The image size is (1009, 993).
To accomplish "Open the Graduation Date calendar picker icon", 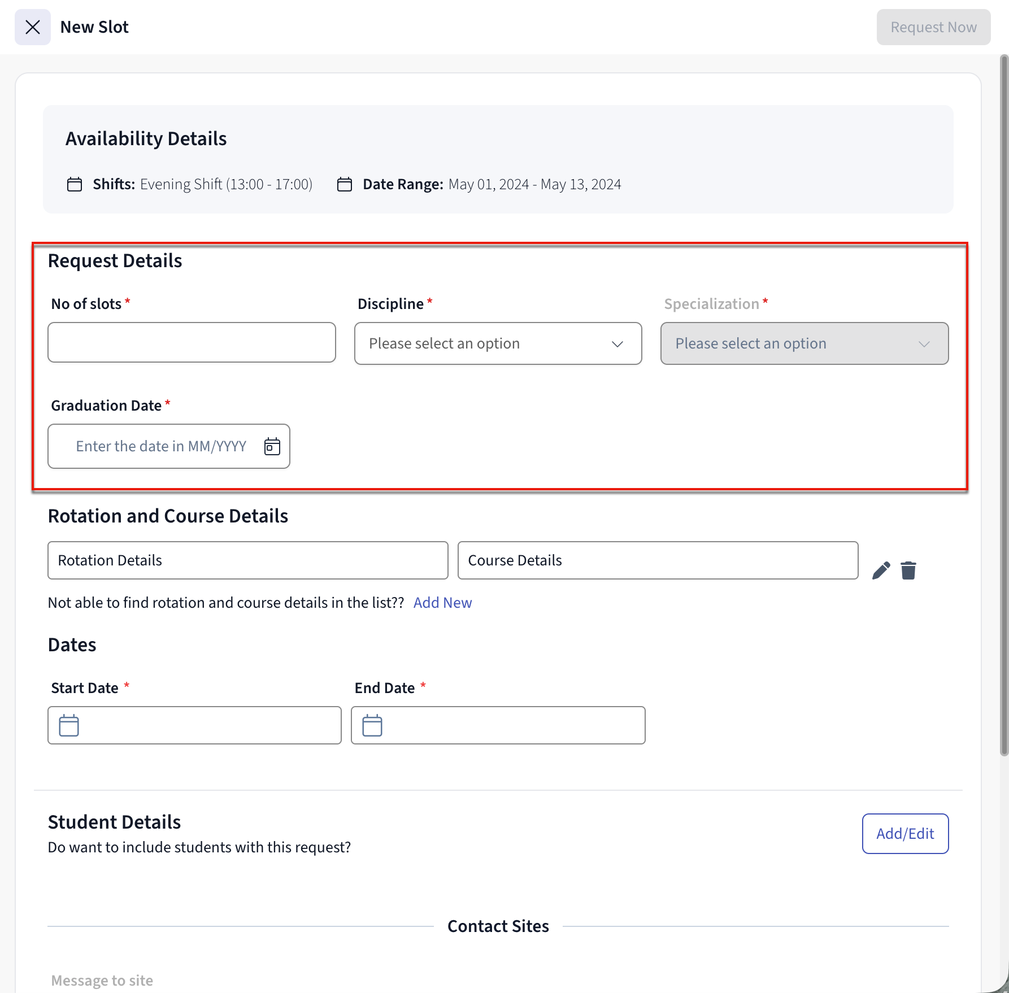I will [x=272, y=446].
